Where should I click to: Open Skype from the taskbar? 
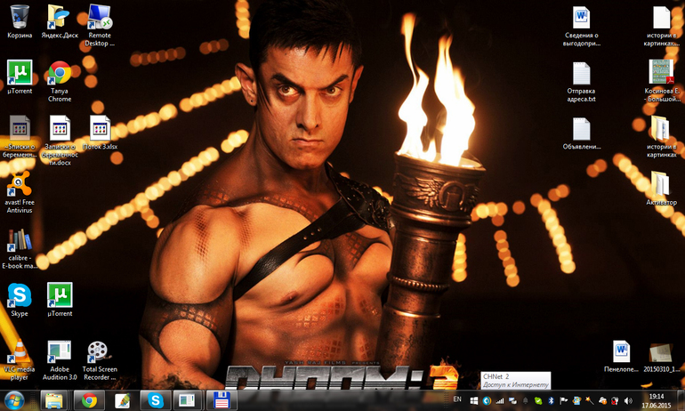[x=155, y=399]
